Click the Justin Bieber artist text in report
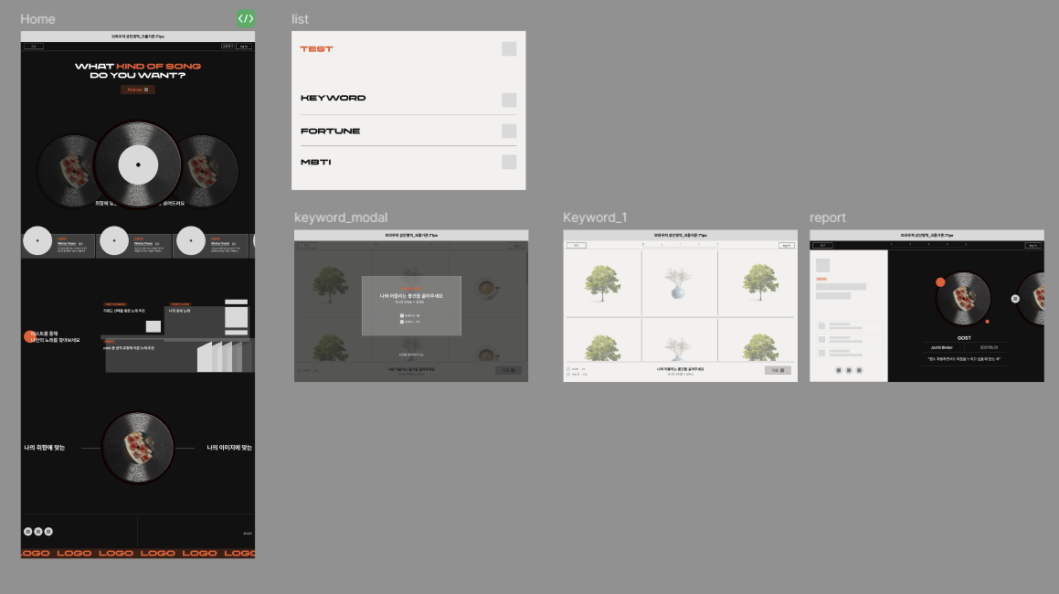 point(941,347)
